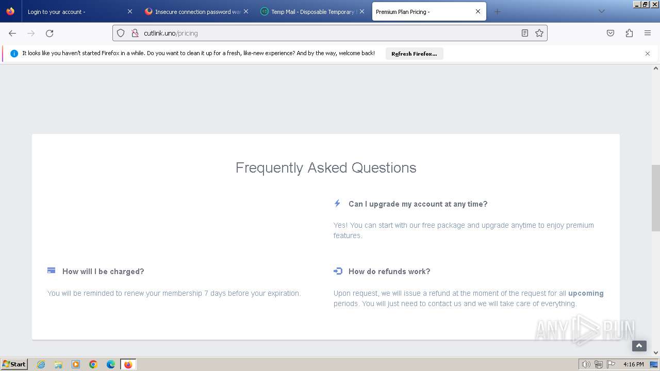The image size is (660, 371).
Task: Close the Insecure connection password warning tab
Action: click(246, 11)
